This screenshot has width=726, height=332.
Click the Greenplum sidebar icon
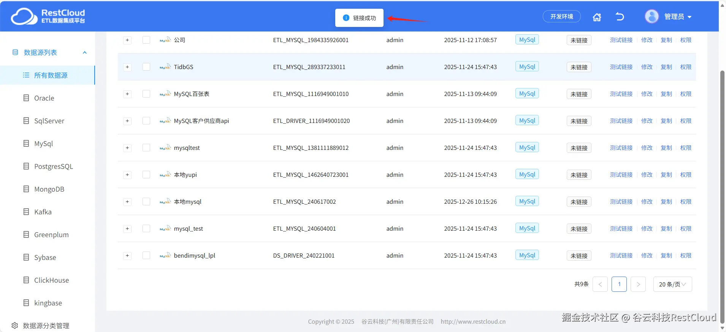coord(26,234)
